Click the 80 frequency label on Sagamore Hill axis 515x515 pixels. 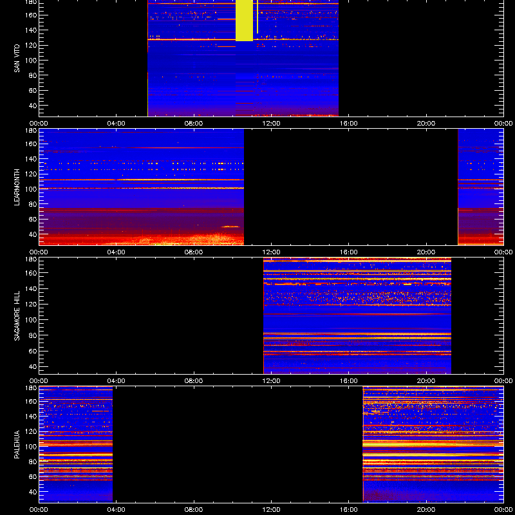coord(33,335)
